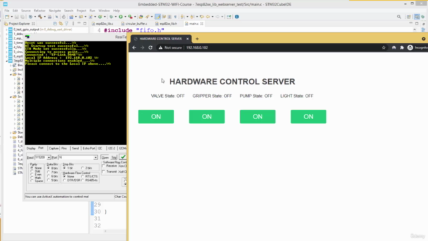The image size is (428, 241).
Task: Reload the browser page
Action: pyautogui.click(x=150, y=48)
